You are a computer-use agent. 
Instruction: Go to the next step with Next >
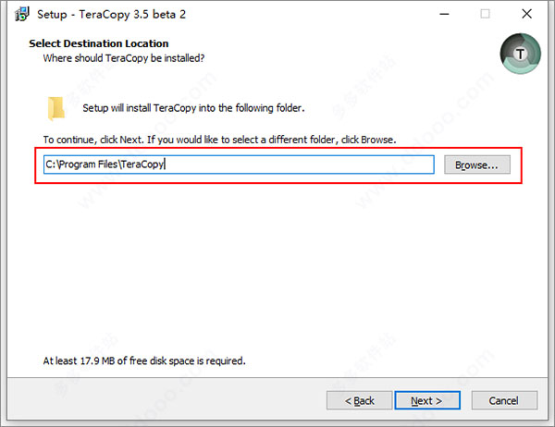pyautogui.click(x=427, y=400)
